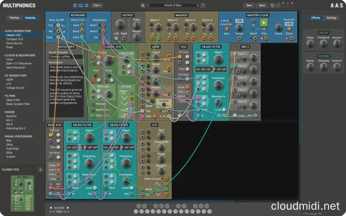Image resolution: width=346 pixels, height=216 pixels.
Task: Click the Classic VCO Pitch V/Oct jack
Action: [x=93, y=115]
